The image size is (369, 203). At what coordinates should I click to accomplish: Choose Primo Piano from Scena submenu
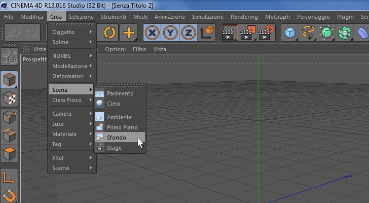click(120, 127)
